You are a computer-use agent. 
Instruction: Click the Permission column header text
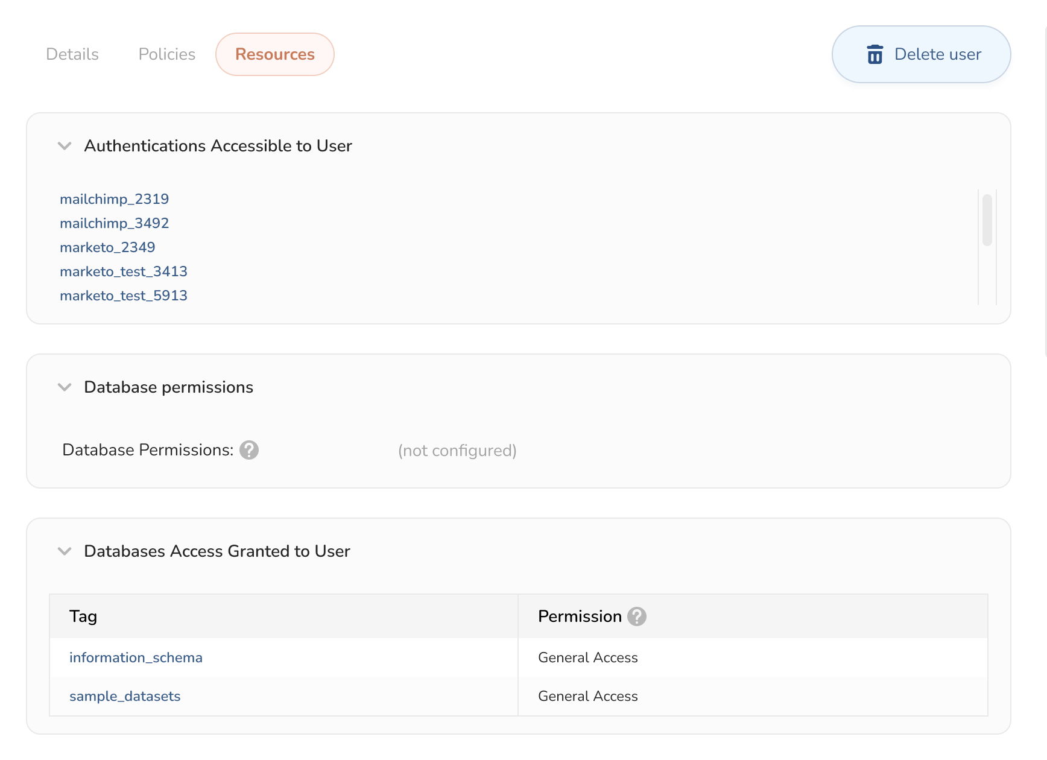coord(580,616)
